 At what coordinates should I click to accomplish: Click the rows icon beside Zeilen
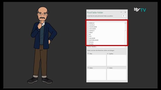click(x=88, y=68)
